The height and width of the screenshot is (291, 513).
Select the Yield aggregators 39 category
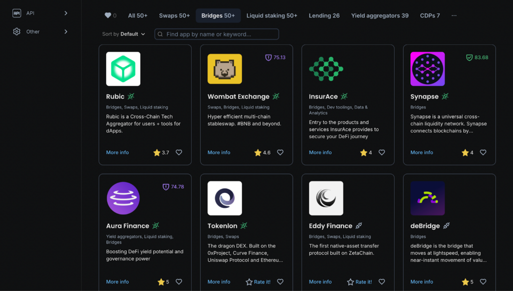tap(380, 15)
